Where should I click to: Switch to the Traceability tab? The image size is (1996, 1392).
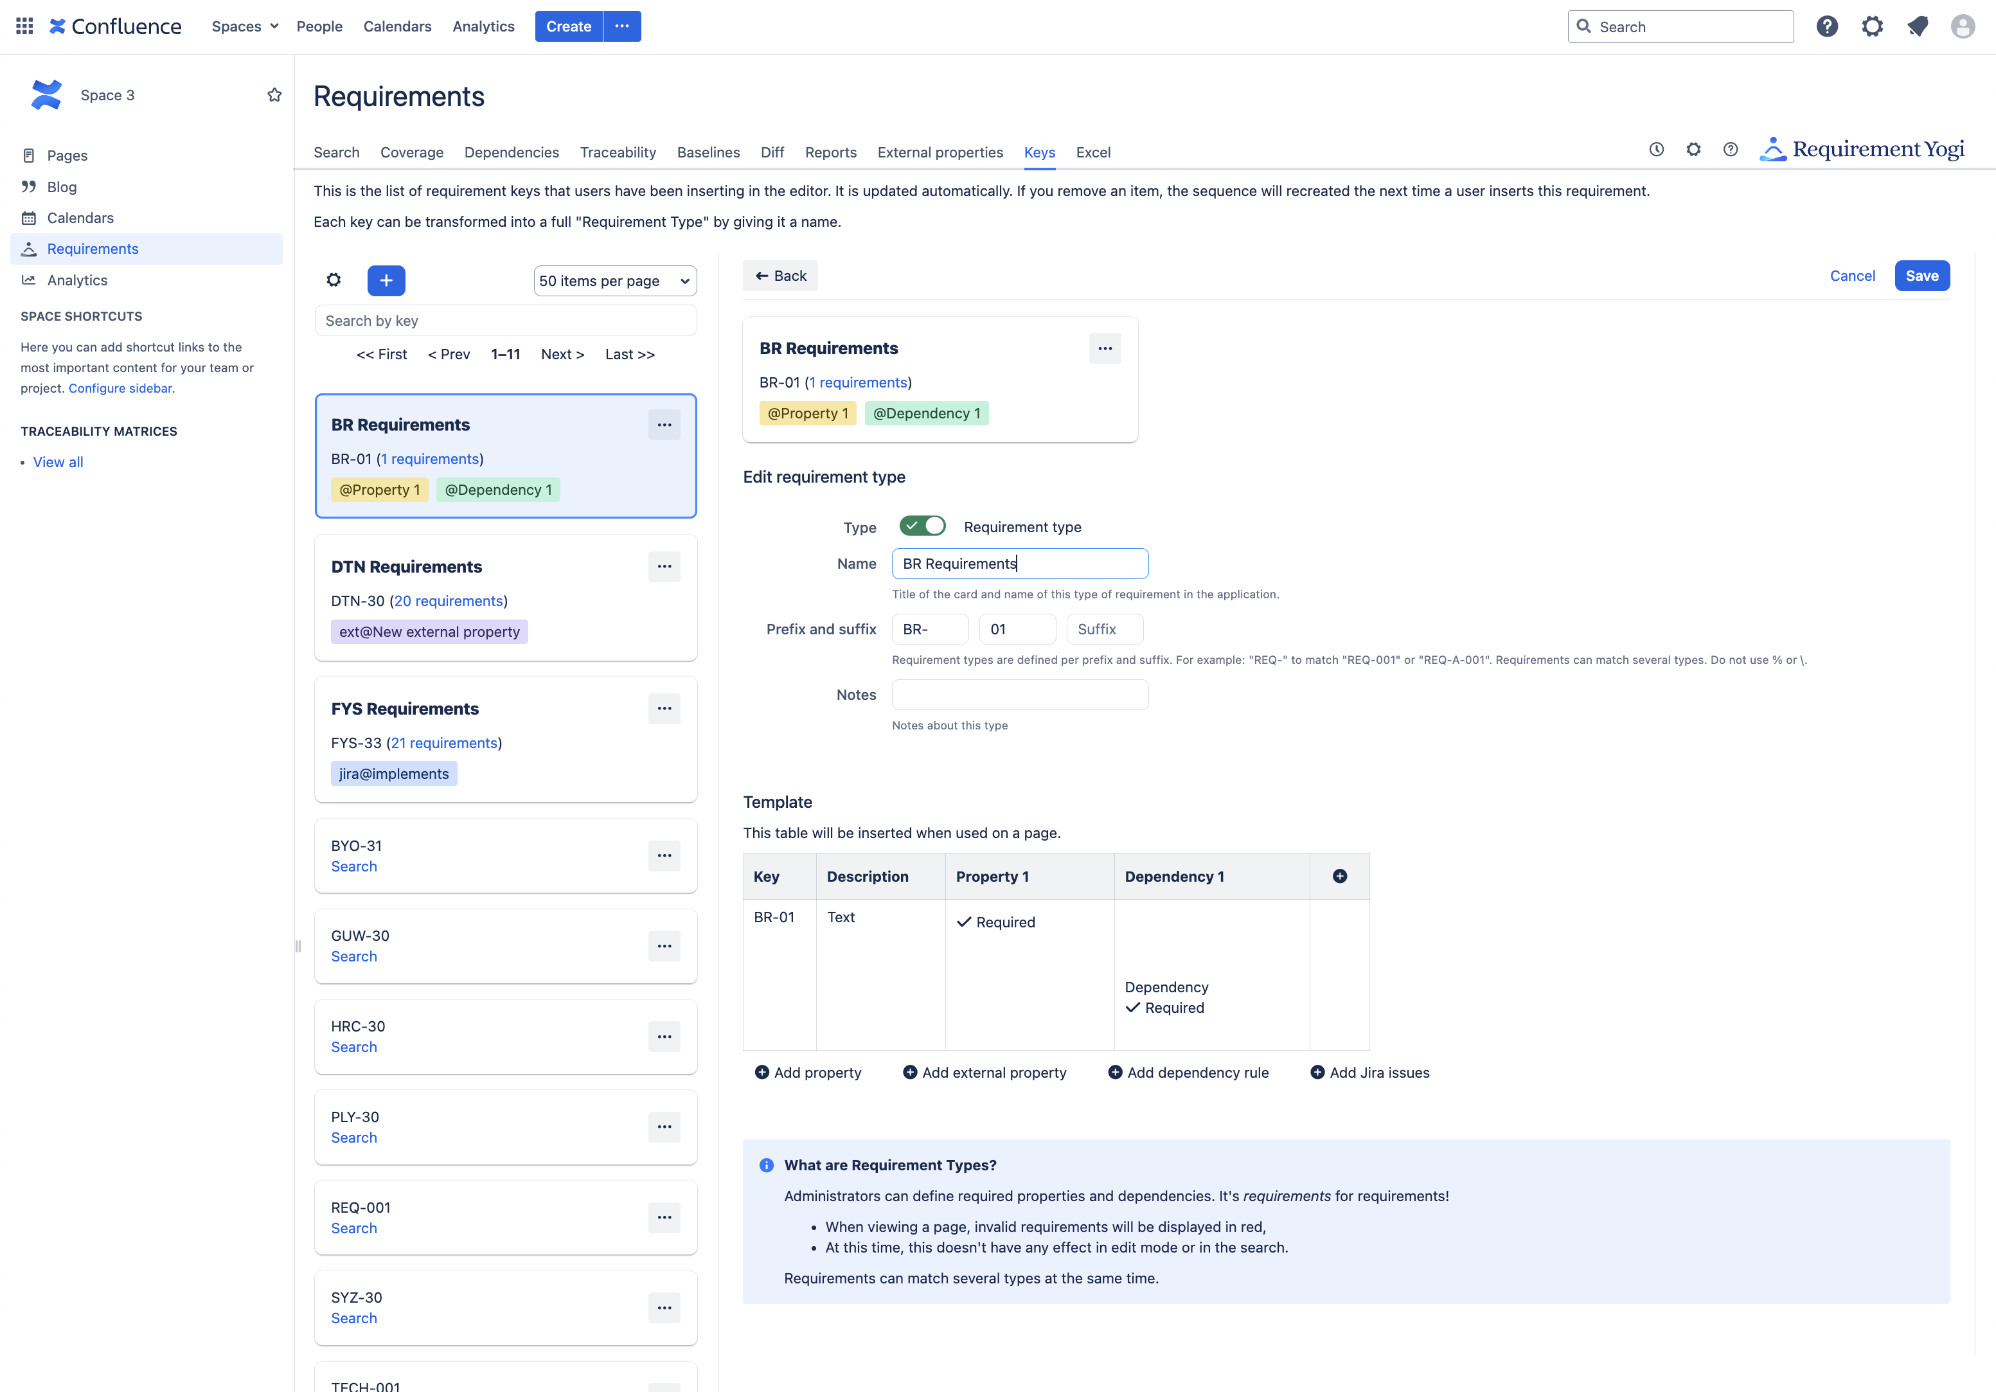[617, 152]
